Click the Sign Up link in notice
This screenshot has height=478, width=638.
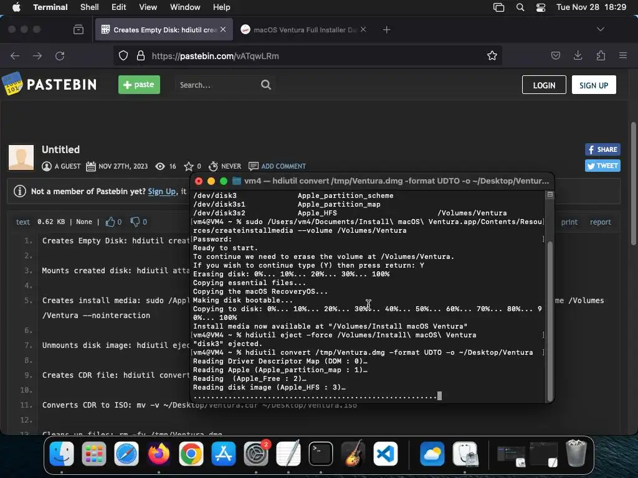162,192
